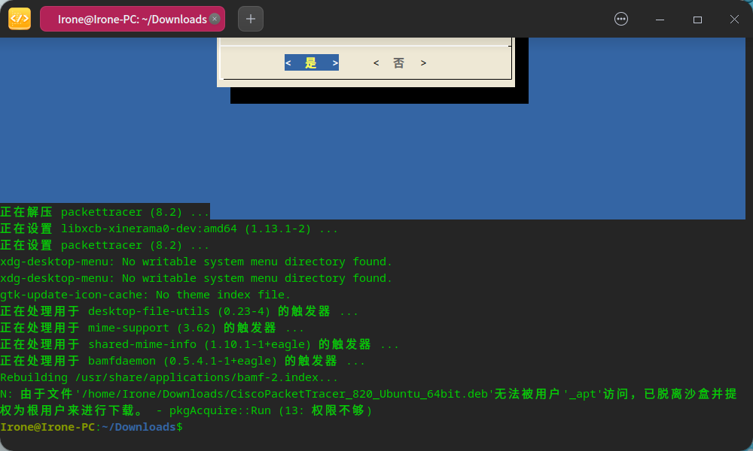Screen dimensions: 753x451
Task: Click the gtk-update-icon-cache message line
Action: [145, 295]
